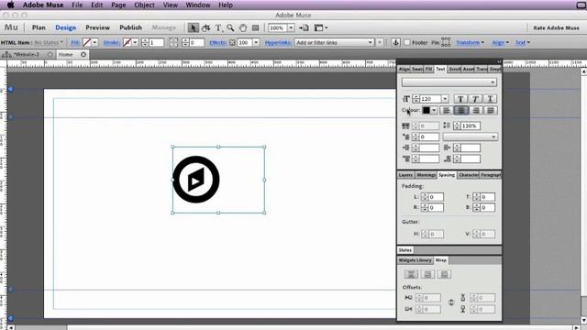Screen dimensions: 587x330
Task: Switch to the Layers panel tab
Action: 405,175
